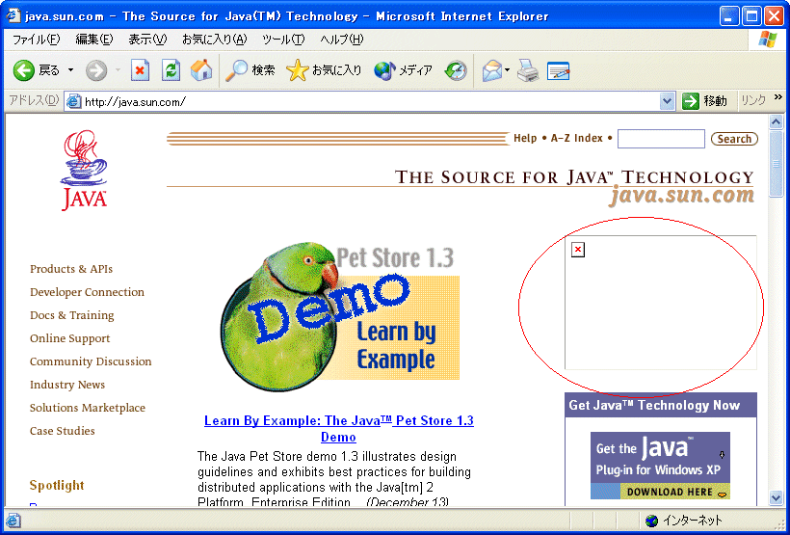This screenshot has height=535, width=790.
Task: Click the vertical scrollbar thumb
Action: click(x=776, y=164)
